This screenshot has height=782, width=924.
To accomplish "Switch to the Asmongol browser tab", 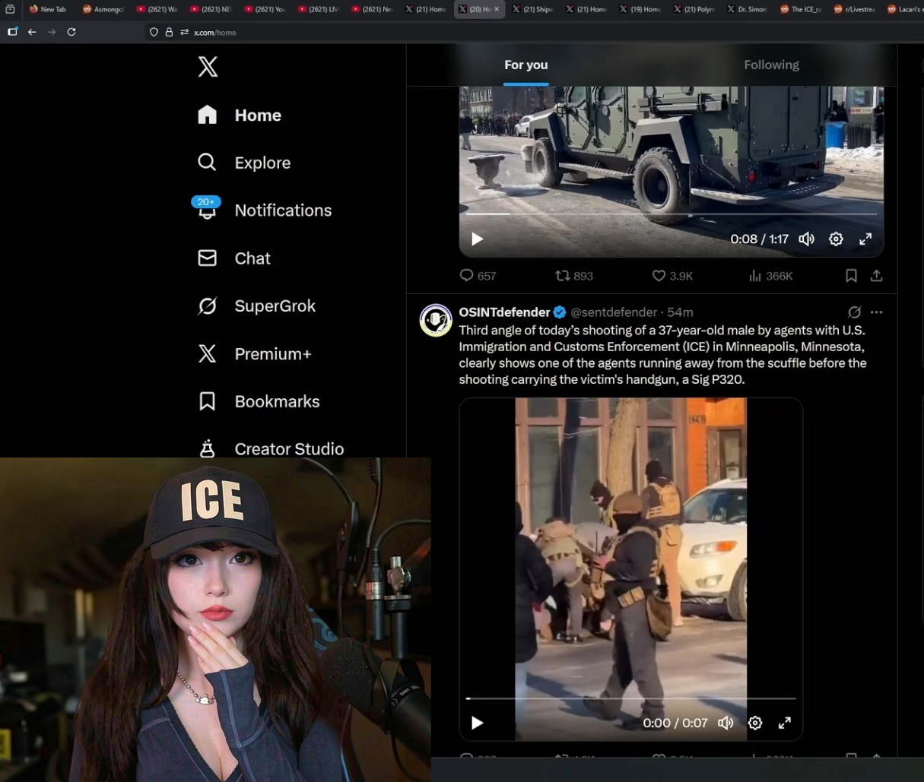I will tap(103, 9).
